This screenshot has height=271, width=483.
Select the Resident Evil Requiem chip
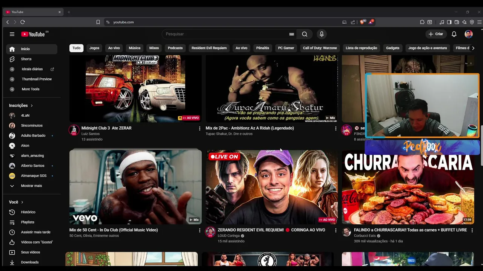(209, 48)
